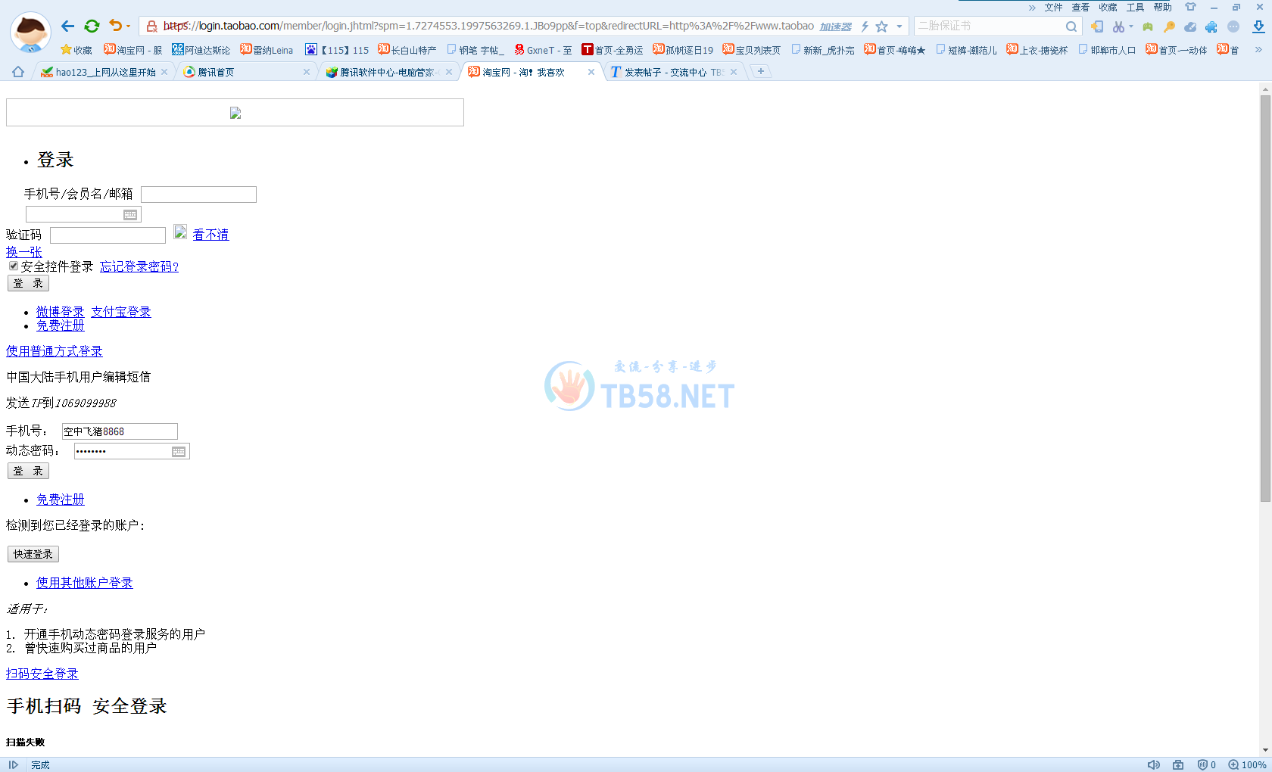The width and height of the screenshot is (1272, 772).
Task: Expand hidden menu items chevron beside 文件
Action: pyautogui.click(x=1032, y=8)
